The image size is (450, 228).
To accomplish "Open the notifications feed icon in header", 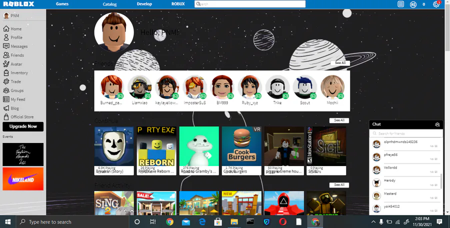I will tap(400, 4).
